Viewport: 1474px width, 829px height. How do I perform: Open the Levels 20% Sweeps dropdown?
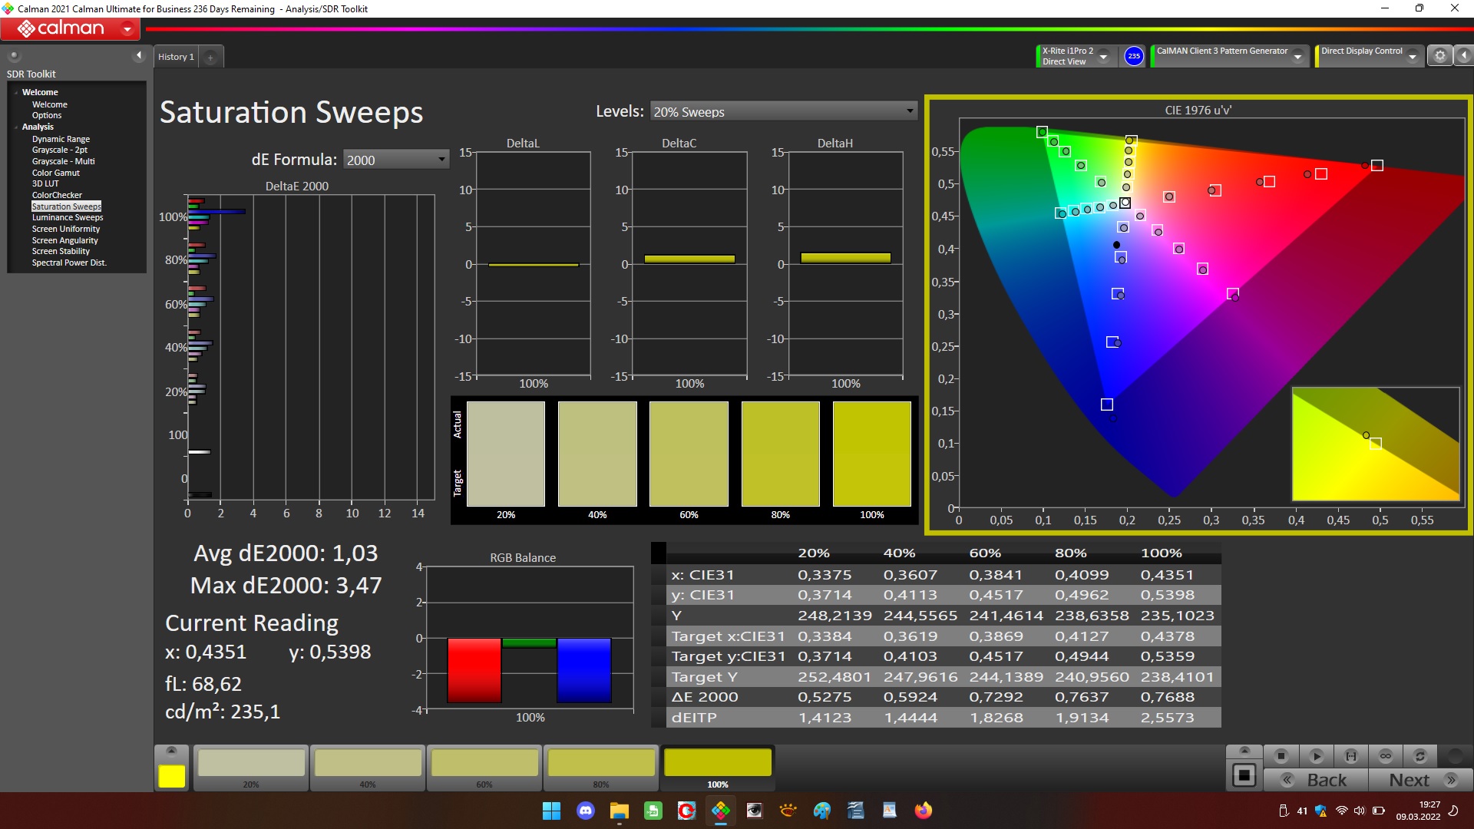coord(783,111)
